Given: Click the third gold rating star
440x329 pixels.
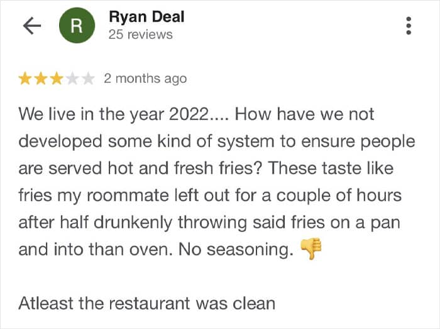Looking at the screenshot, I should click(x=57, y=79).
